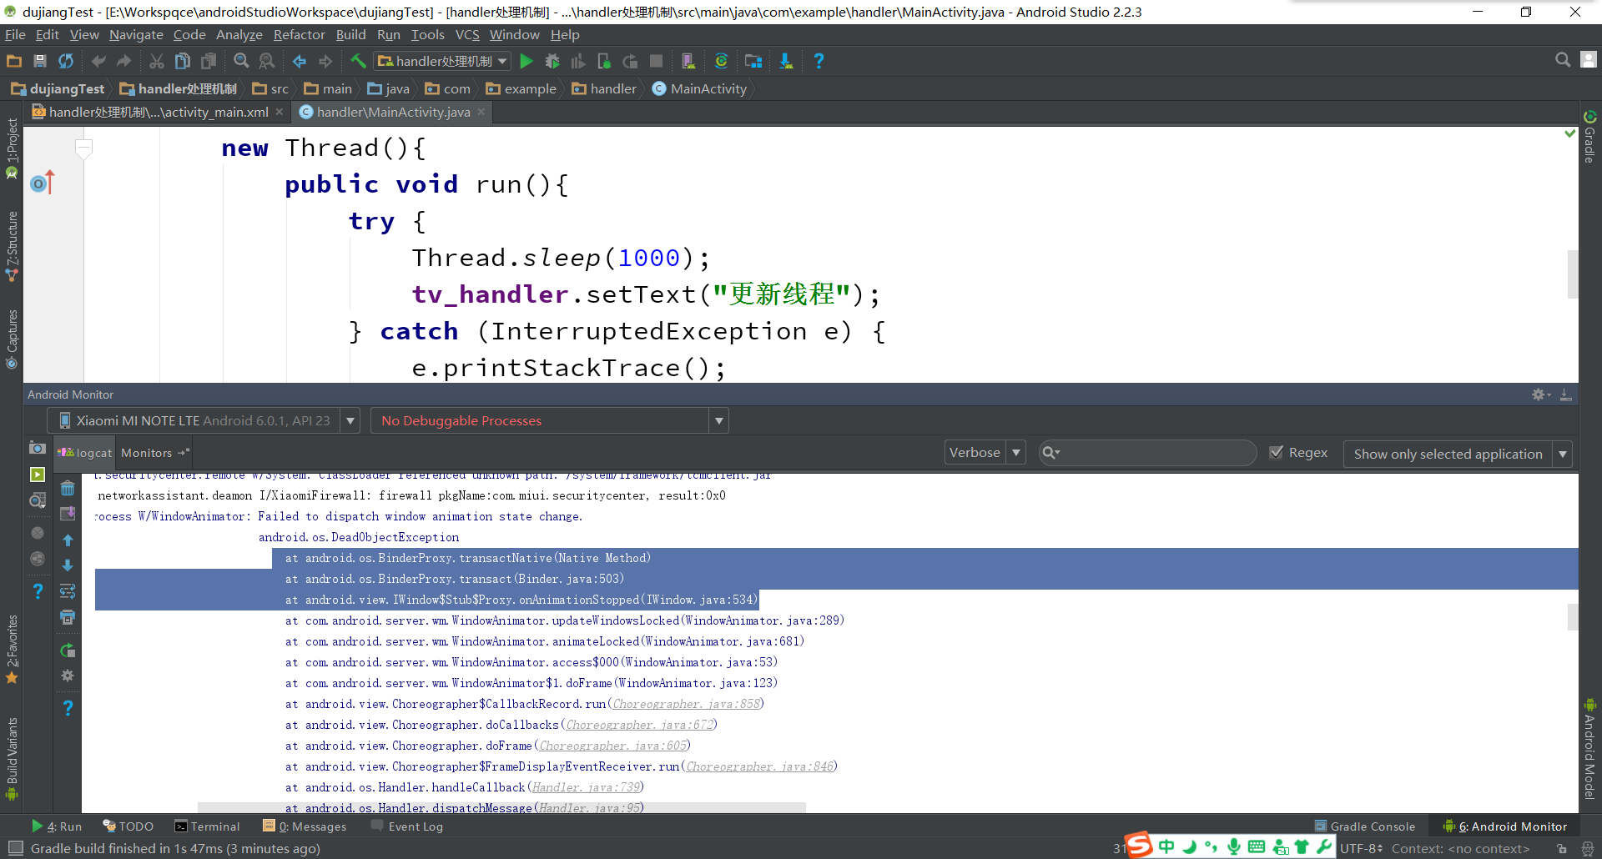Viewport: 1602px width, 859px height.
Task: Click the src breadcrumb folder
Action: pos(270,88)
